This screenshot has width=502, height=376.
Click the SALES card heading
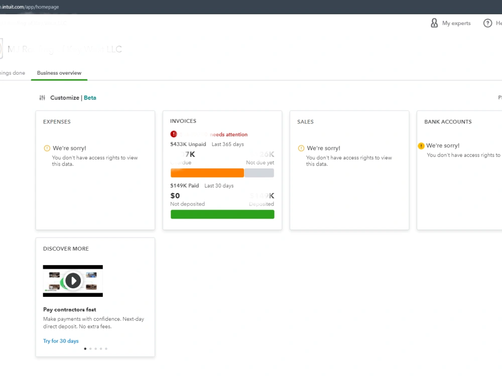click(x=305, y=122)
